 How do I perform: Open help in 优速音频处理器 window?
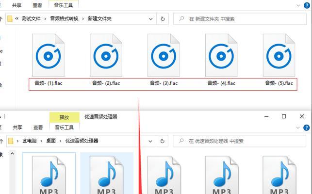pyautogui.click(x=307, y=128)
